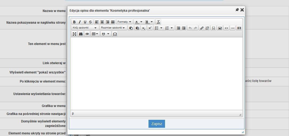Apply subscript formatting
The width and height of the screenshot is (289, 136).
144,28
